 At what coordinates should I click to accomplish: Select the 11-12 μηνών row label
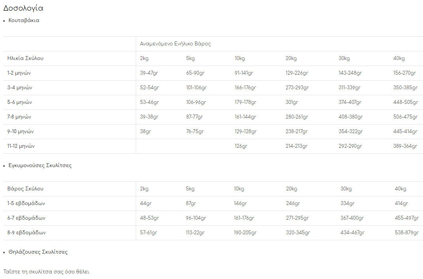[x=21, y=146]
